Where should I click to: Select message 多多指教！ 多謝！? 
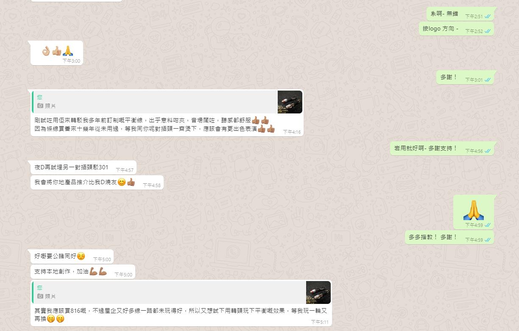click(449, 237)
